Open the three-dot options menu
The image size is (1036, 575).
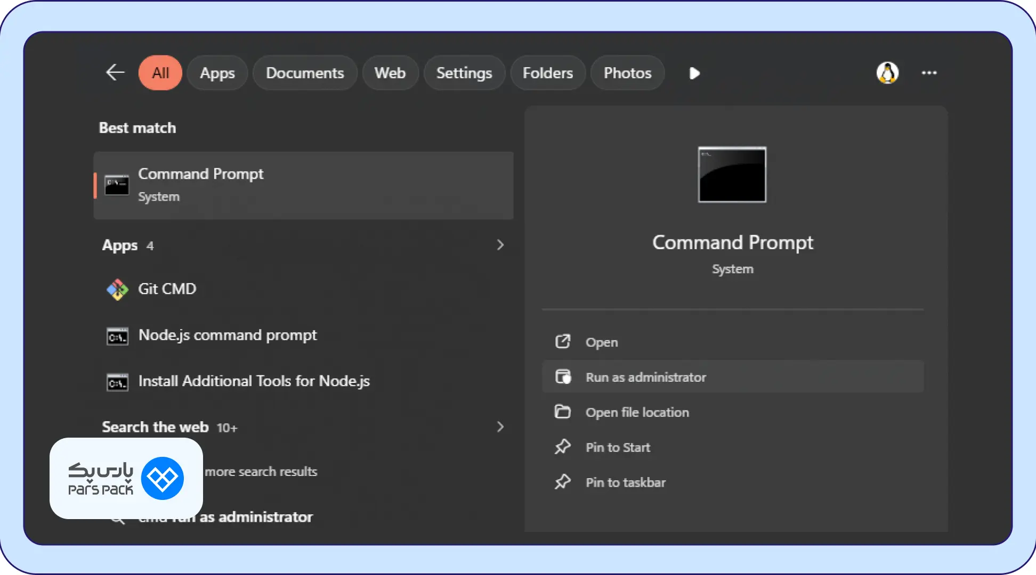929,73
